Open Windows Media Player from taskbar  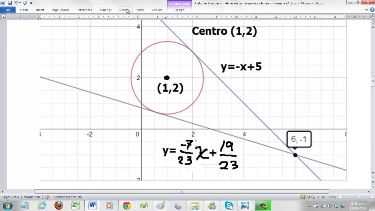click(109, 206)
